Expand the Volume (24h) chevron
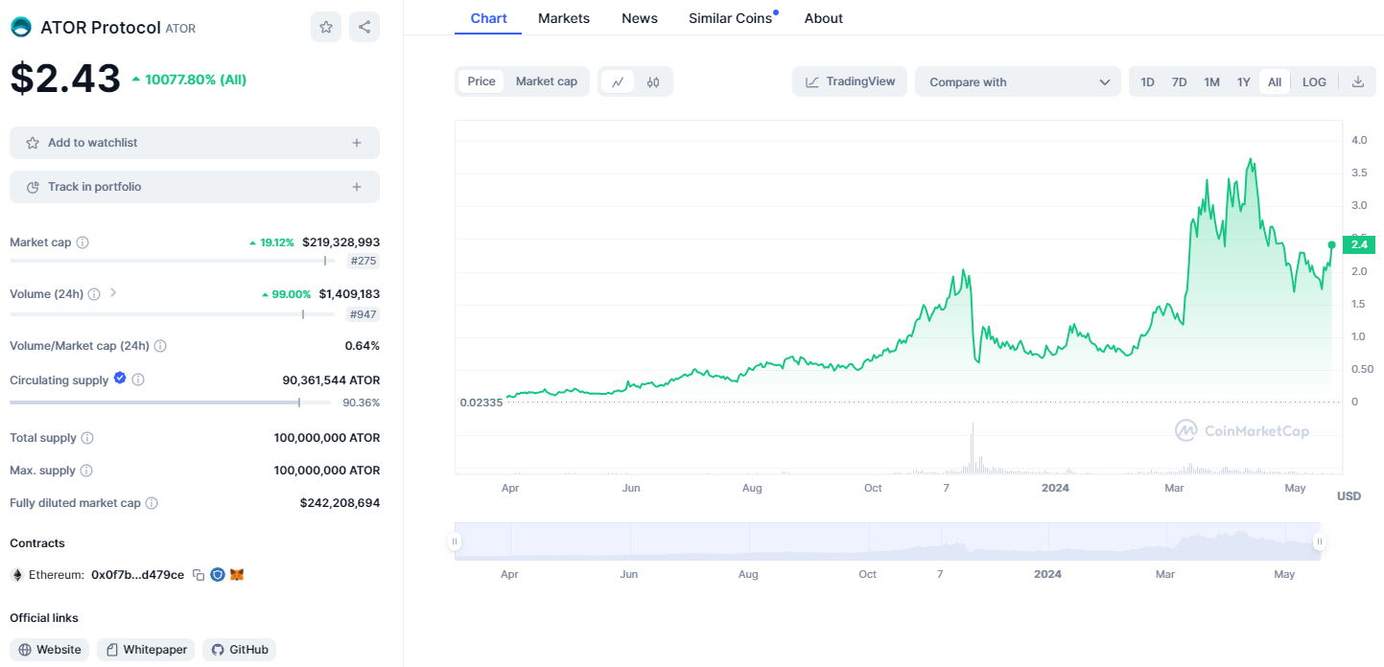The width and height of the screenshot is (1384, 667). tap(113, 293)
